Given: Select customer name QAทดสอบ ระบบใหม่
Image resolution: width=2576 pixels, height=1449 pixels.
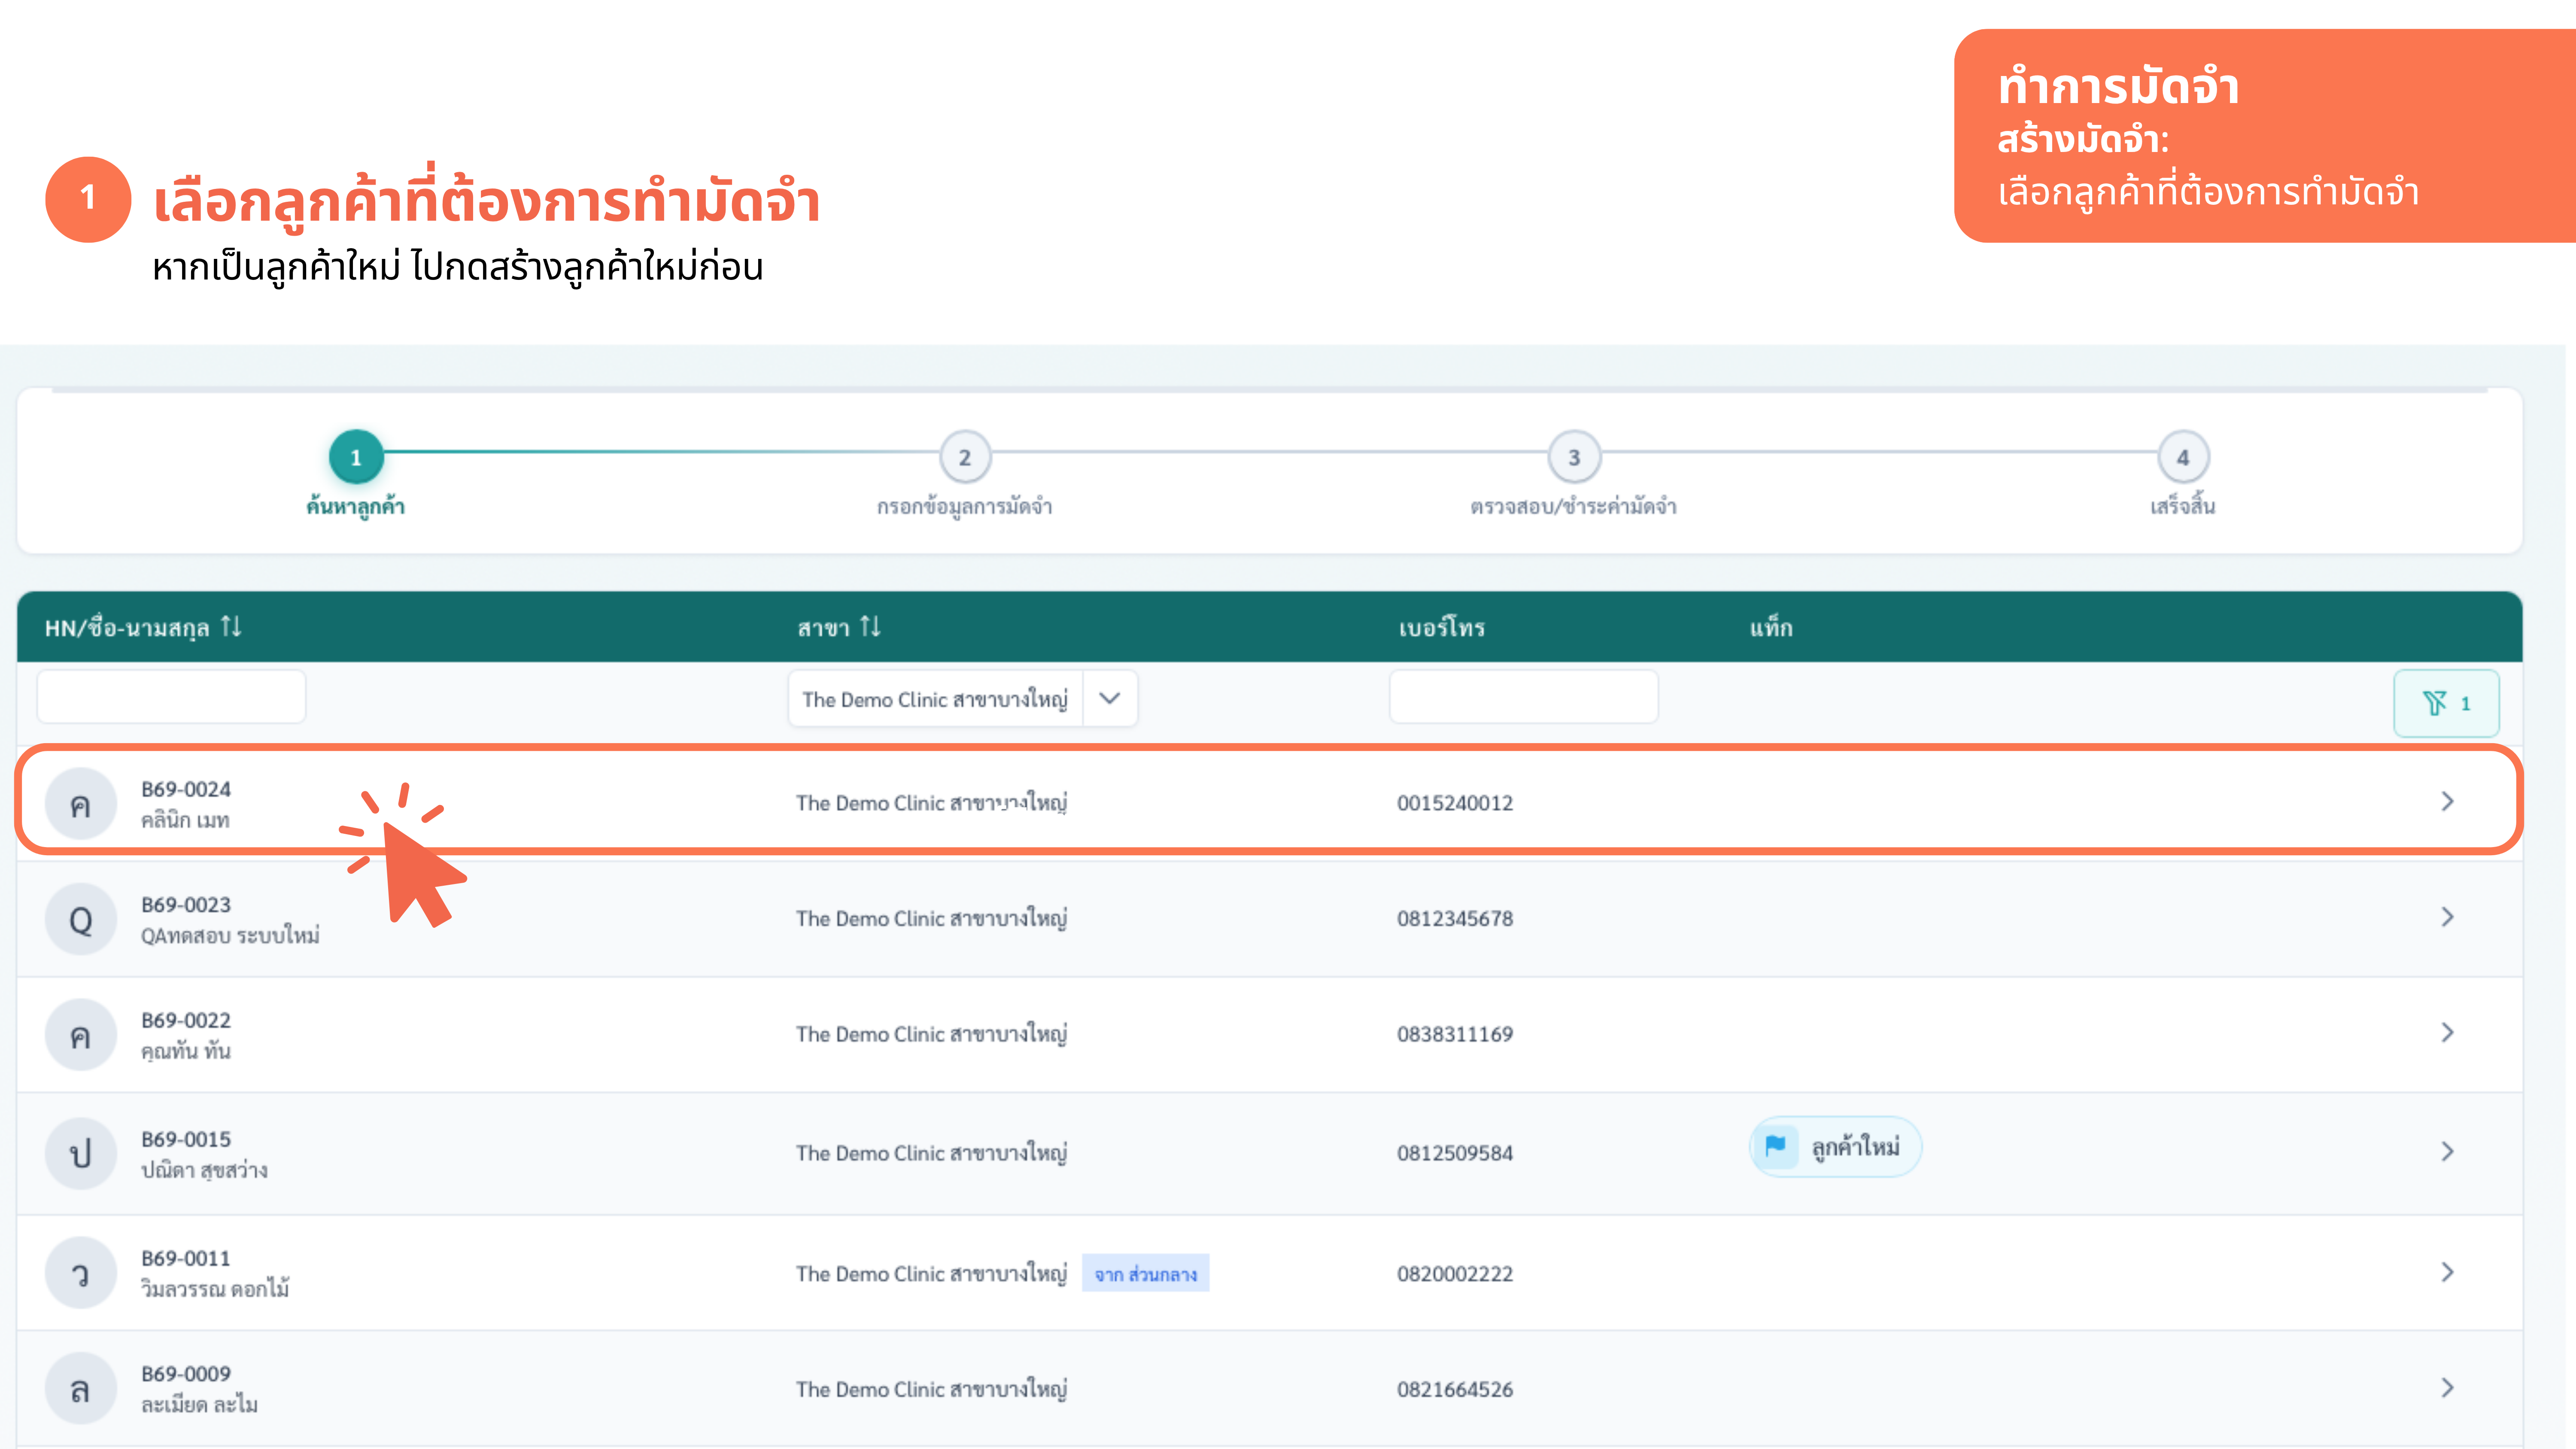Looking at the screenshot, I should pos(230,935).
